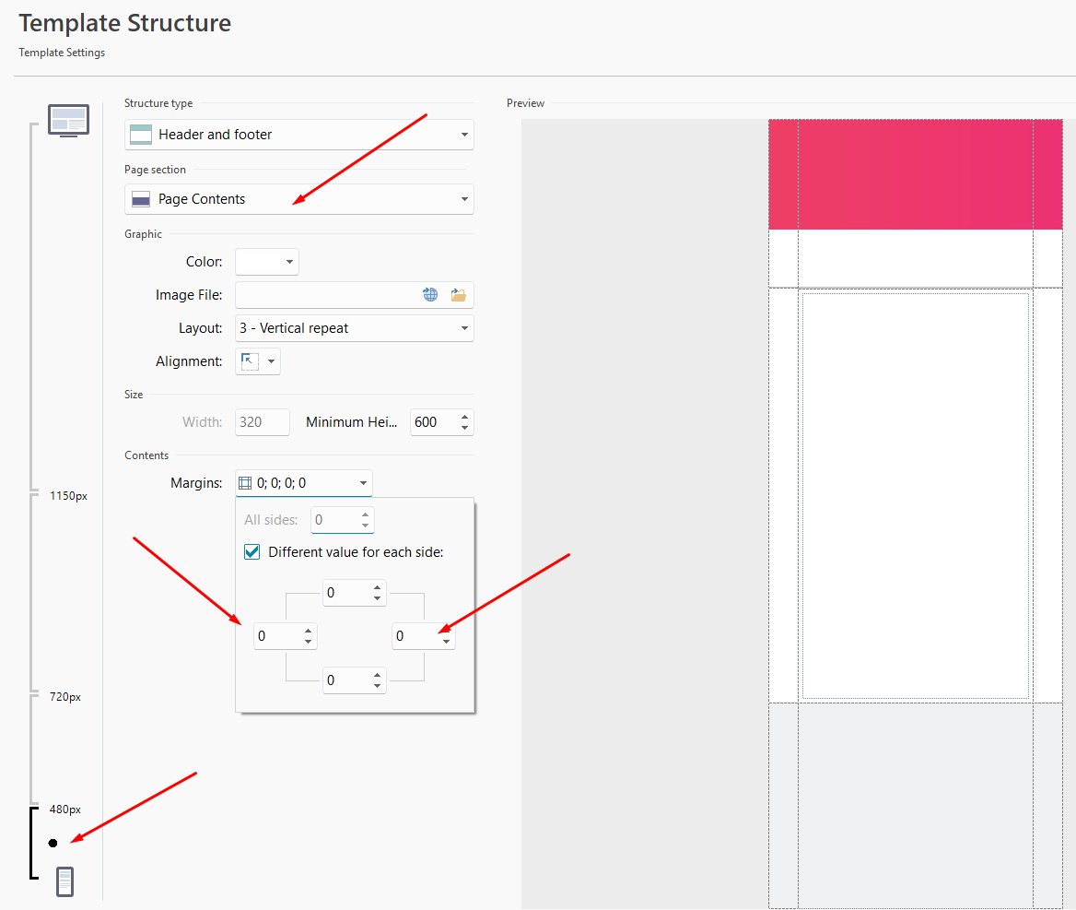Collapse the Margins dropdown arrow

tap(363, 483)
